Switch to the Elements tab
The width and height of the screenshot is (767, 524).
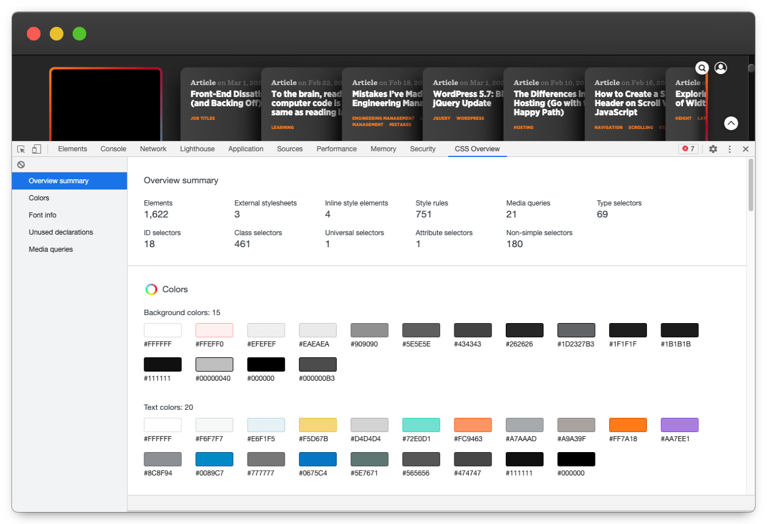(73, 149)
